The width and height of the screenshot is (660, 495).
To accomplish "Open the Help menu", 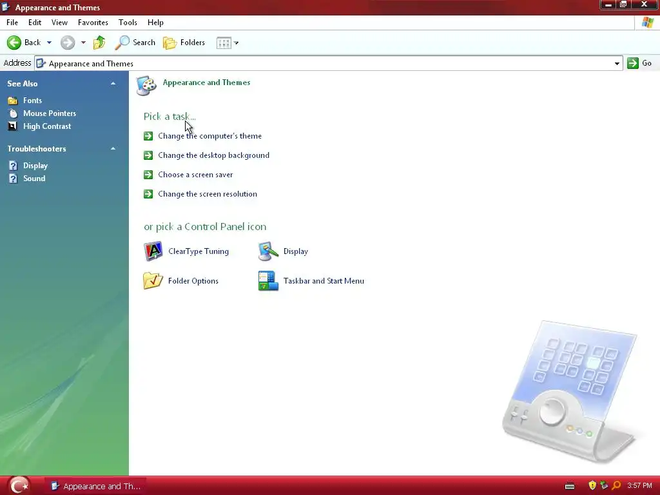I will coord(155,23).
